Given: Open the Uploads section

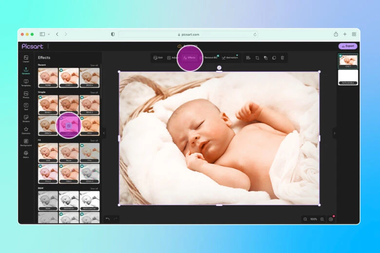Looking at the screenshot, I should click(26, 71).
